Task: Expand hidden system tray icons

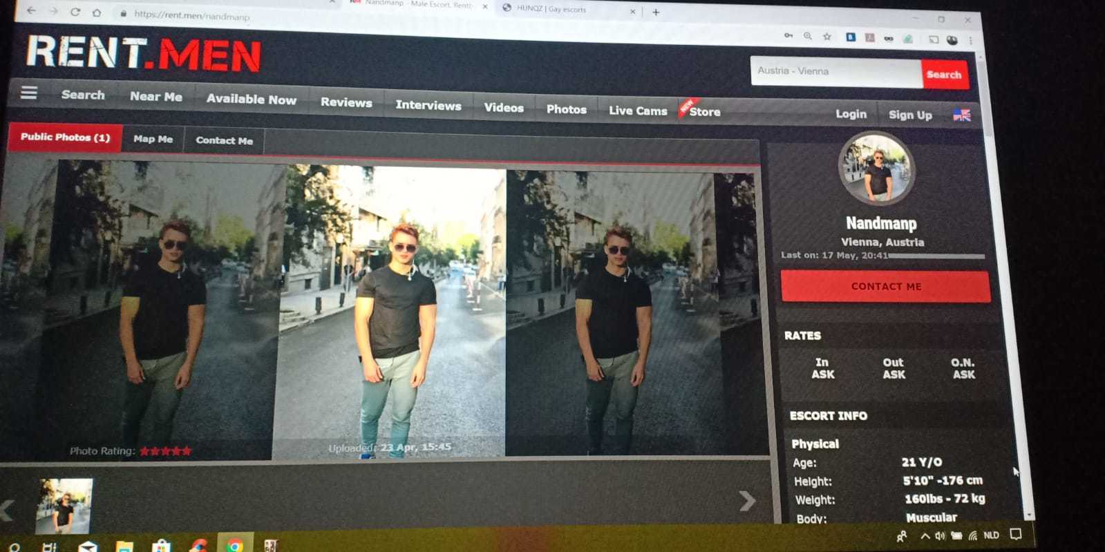Action: tap(925, 535)
